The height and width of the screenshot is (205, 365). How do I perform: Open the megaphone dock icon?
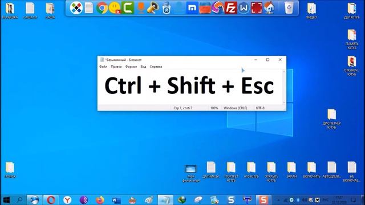153,7
